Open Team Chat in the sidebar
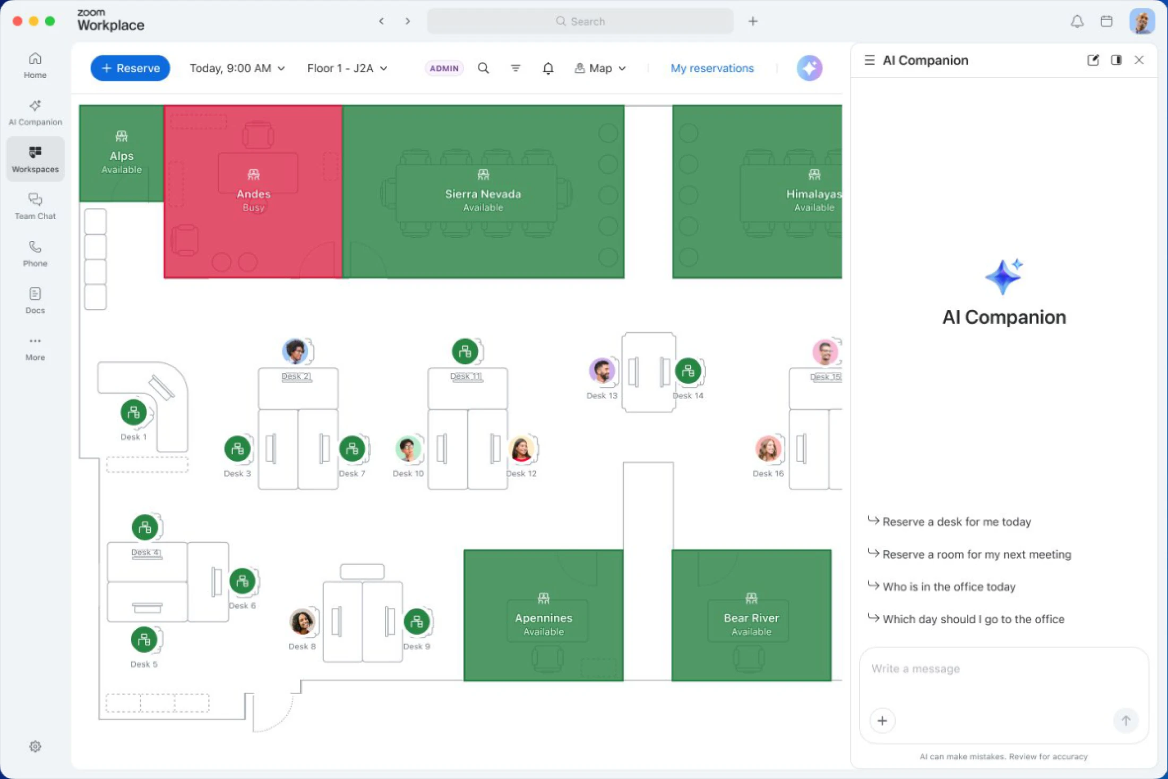 pos(35,206)
